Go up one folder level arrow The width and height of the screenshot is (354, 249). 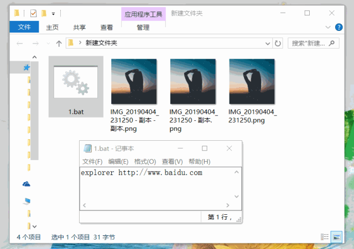coord(59,43)
